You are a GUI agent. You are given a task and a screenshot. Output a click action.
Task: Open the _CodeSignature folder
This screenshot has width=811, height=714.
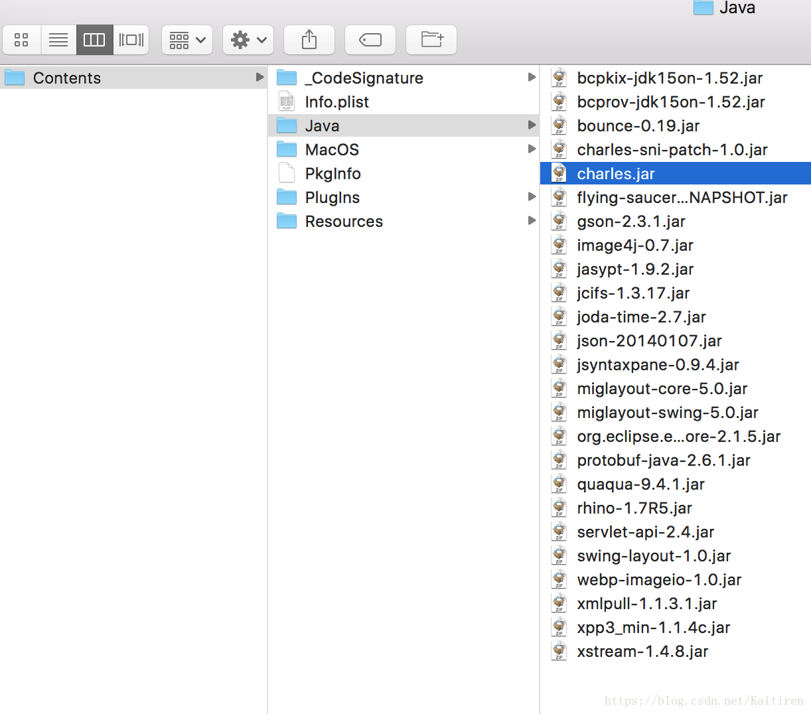click(404, 78)
